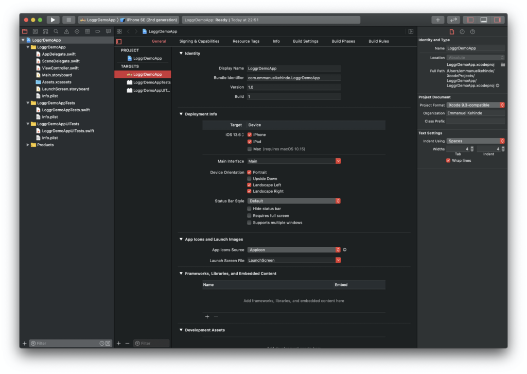Screen dimensions: 527x374
Task: Toggle Wrap lines in Text Settings
Action: [x=448, y=160]
